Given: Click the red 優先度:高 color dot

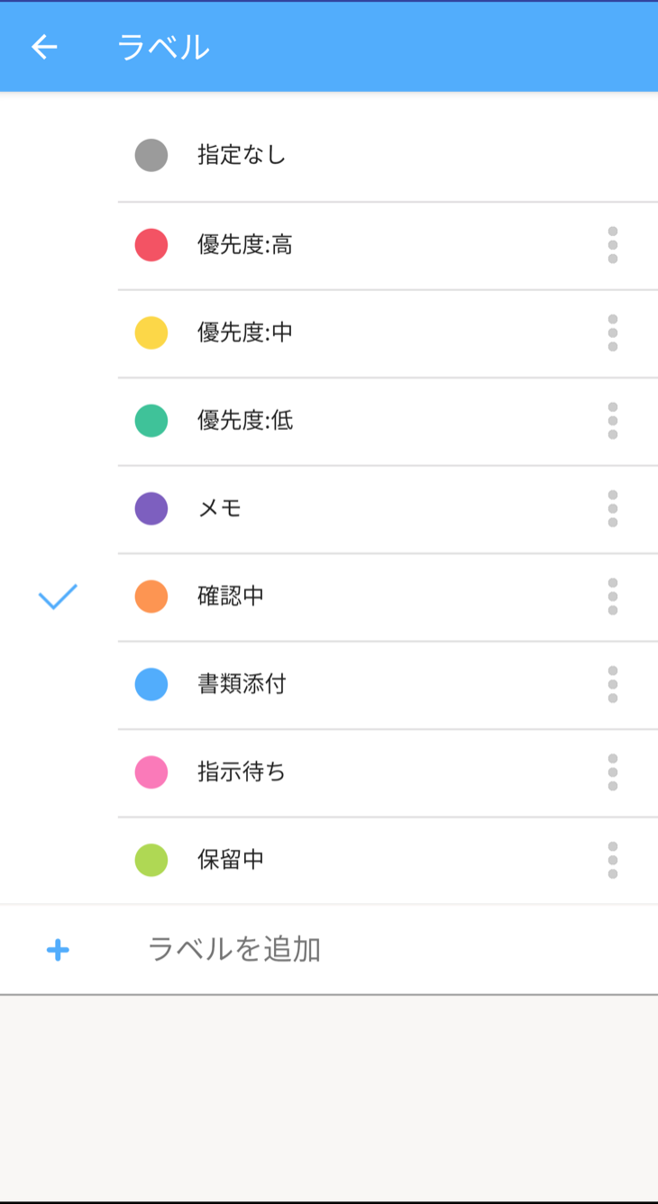Looking at the screenshot, I should pyautogui.click(x=151, y=245).
